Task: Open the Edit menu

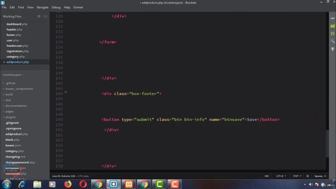Action: tap(12, 7)
